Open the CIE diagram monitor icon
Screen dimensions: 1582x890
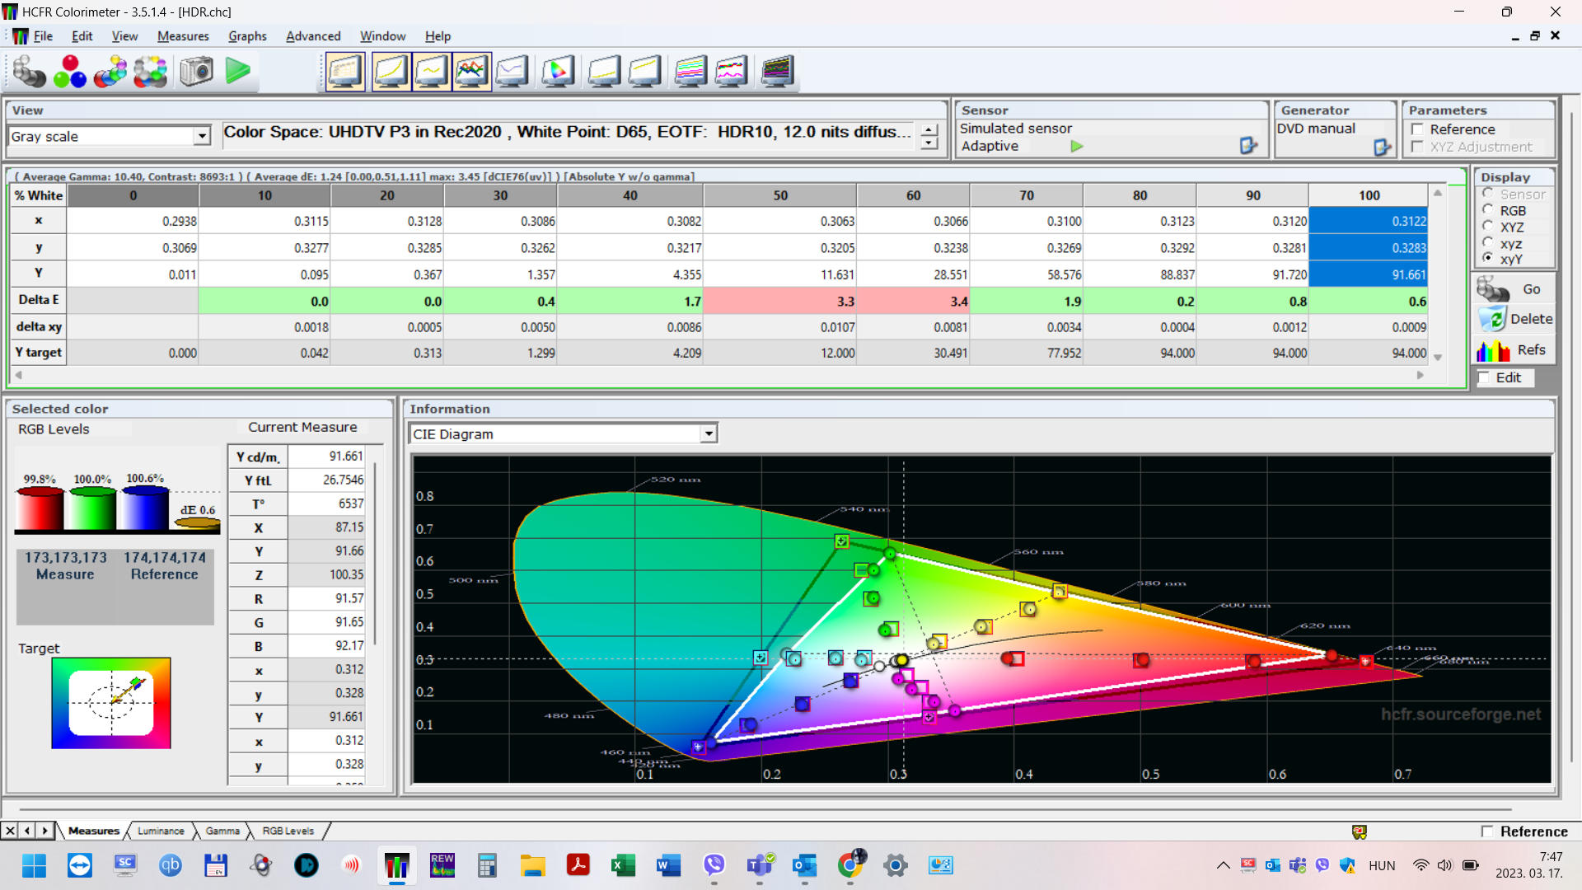557,72
